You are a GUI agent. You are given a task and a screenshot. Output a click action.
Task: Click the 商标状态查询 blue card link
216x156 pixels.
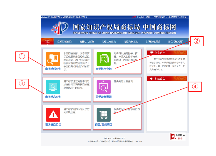(53, 97)
